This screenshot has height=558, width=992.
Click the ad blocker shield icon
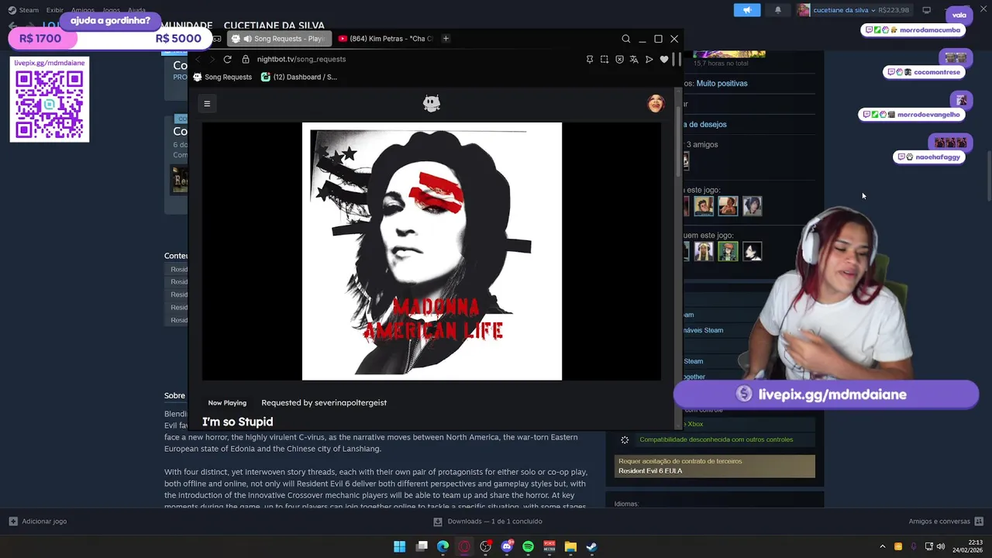[x=619, y=59]
